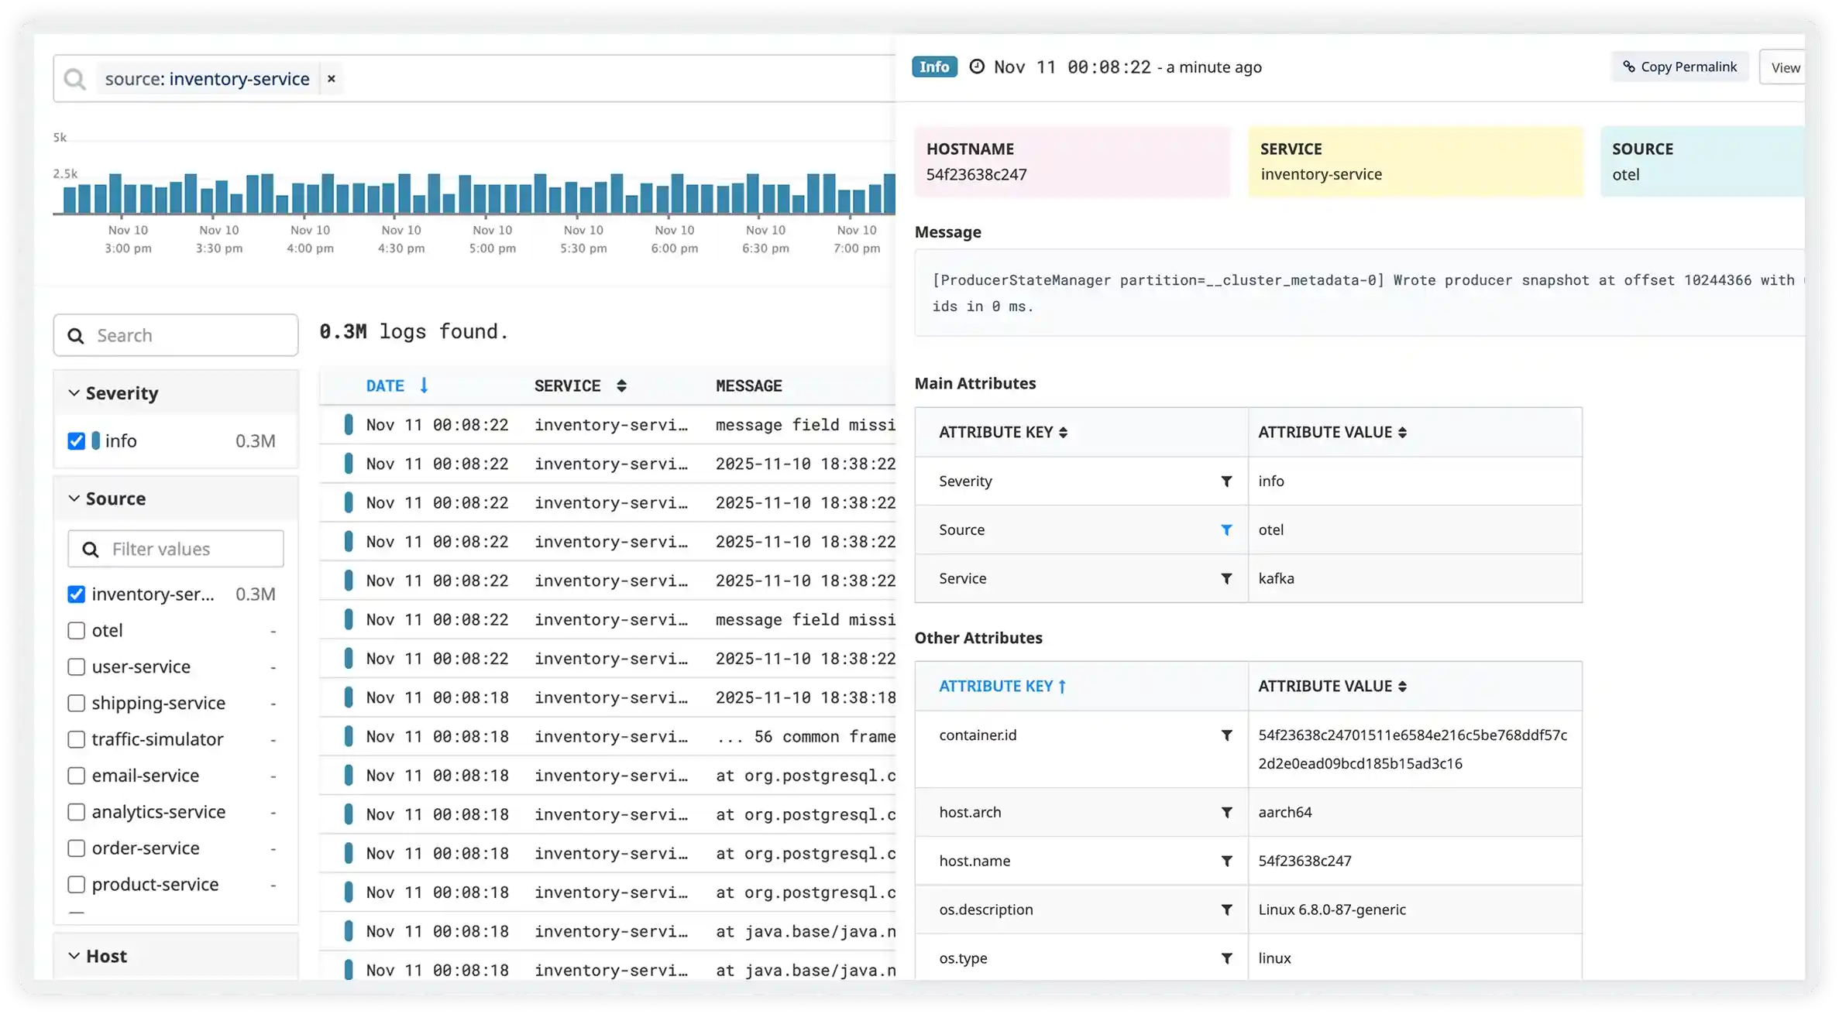Screen dimensions: 1839x1014
Task: Uncheck the info severity checkbox
Action: click(x=76, y=441)
